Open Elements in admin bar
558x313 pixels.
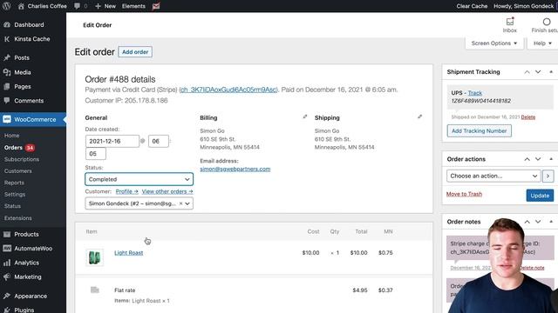click(x=133, y=6)
